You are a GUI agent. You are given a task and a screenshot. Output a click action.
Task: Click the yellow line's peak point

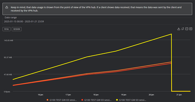(172, 34)
